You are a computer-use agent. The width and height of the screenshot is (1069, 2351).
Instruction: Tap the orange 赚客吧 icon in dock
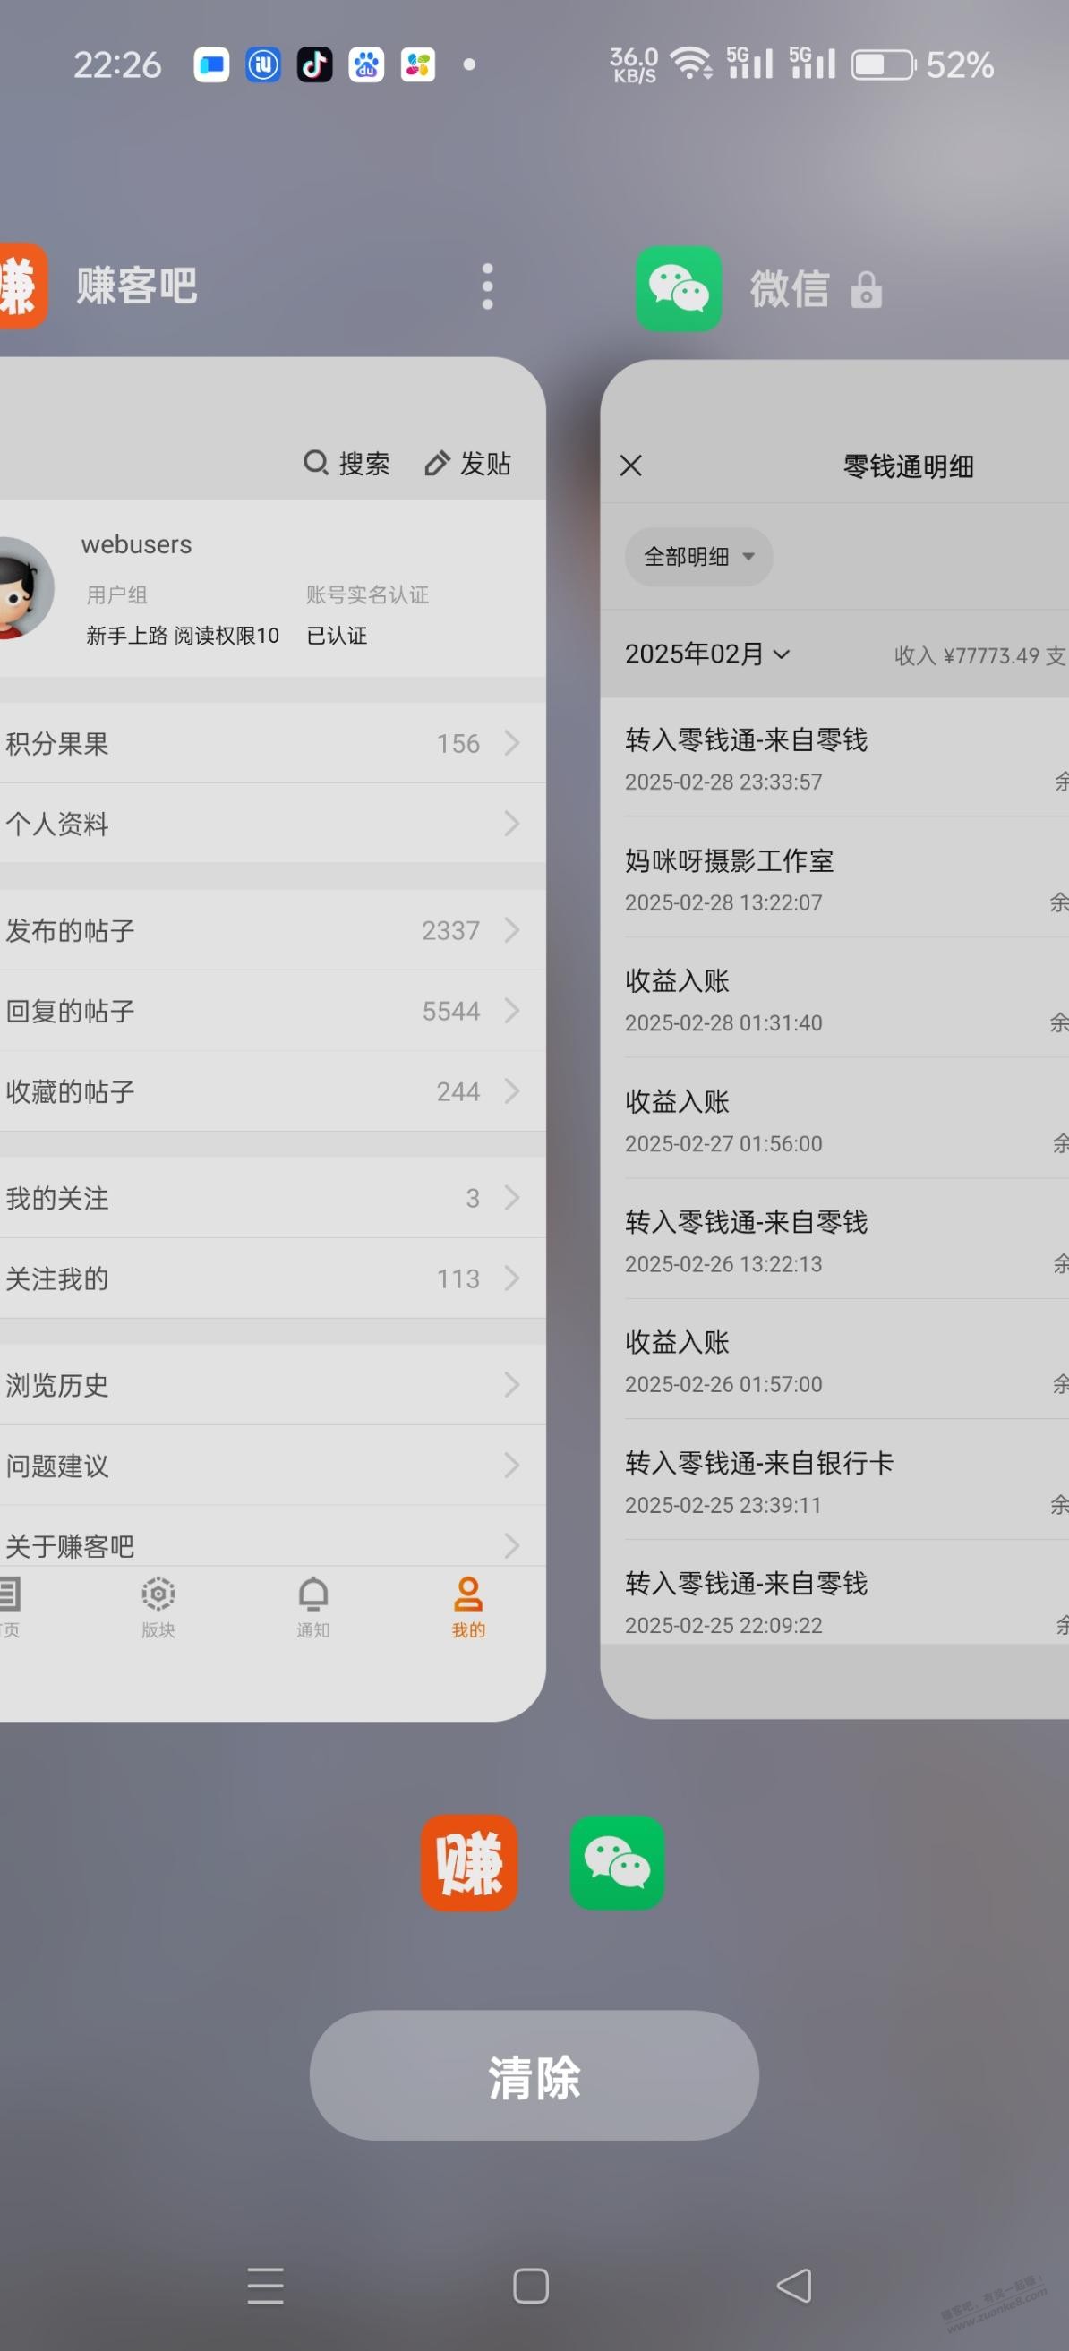click(468, 1863)
